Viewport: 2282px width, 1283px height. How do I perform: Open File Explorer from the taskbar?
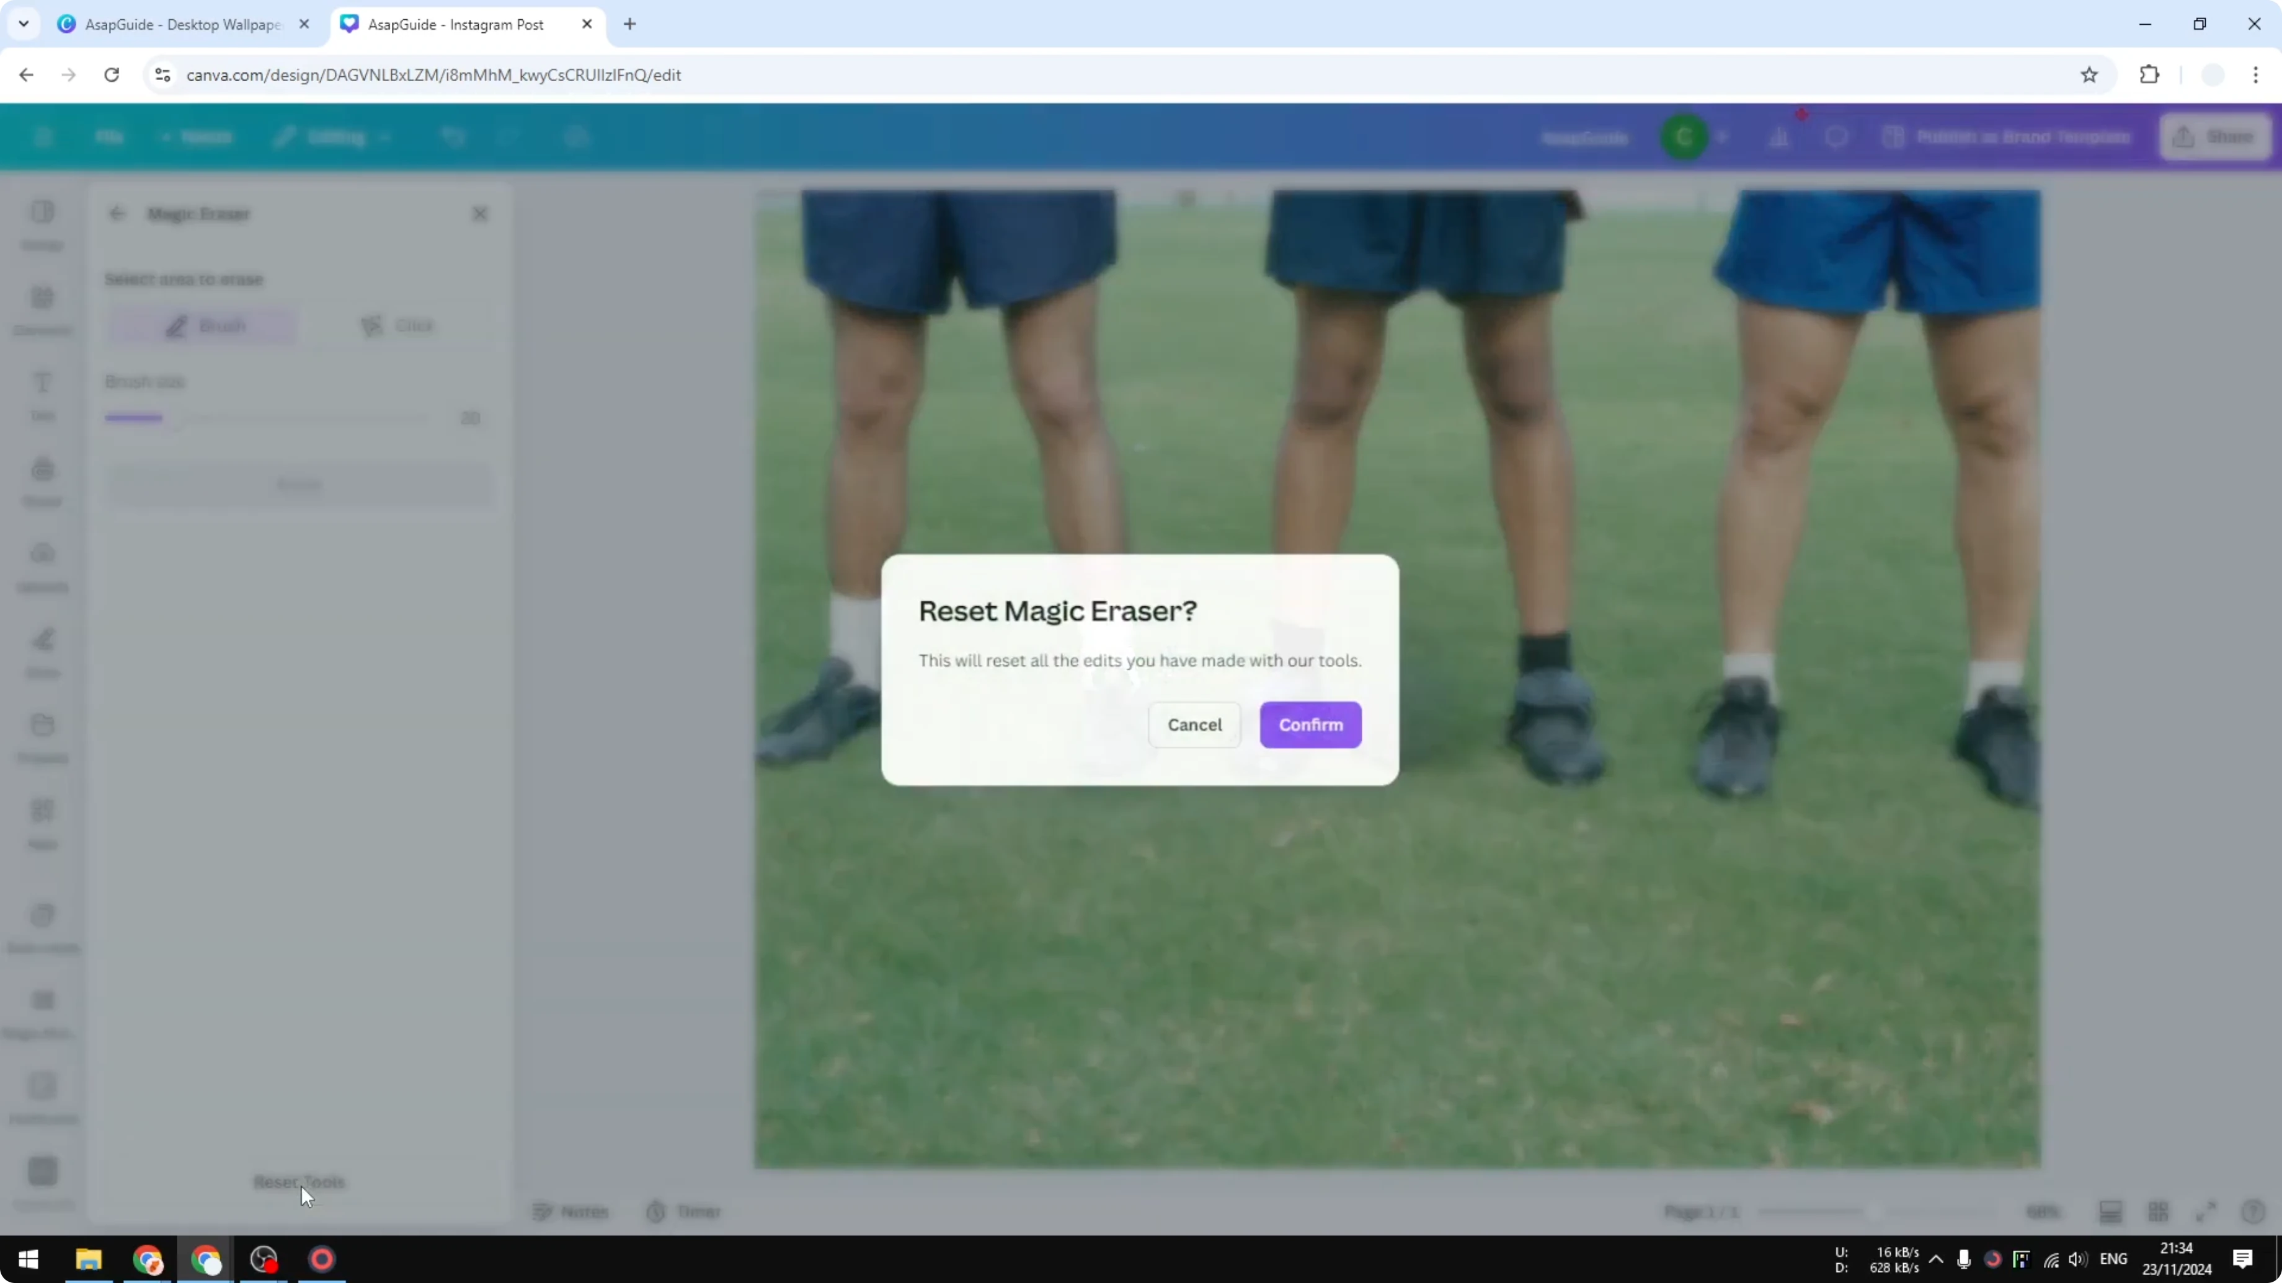[x=87, y=1260]
